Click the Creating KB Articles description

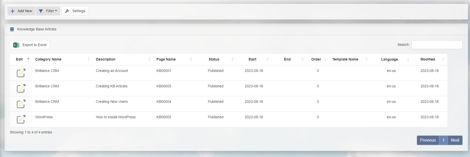click(x=112, y=86)
